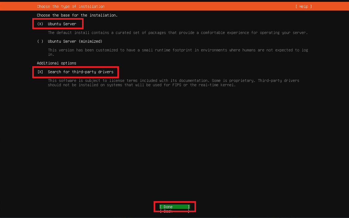
Task: Click 'Choose the base for the installation.' text
Action: [77, 15]
